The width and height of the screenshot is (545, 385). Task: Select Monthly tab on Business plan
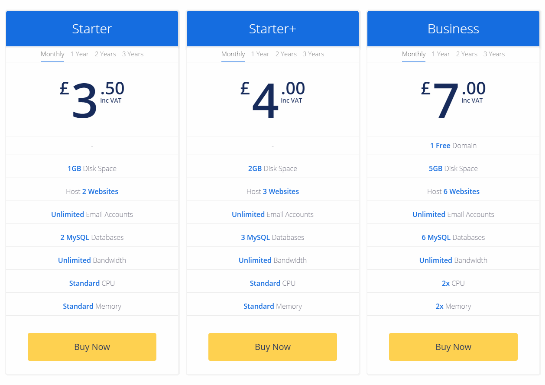click(413, 54)
